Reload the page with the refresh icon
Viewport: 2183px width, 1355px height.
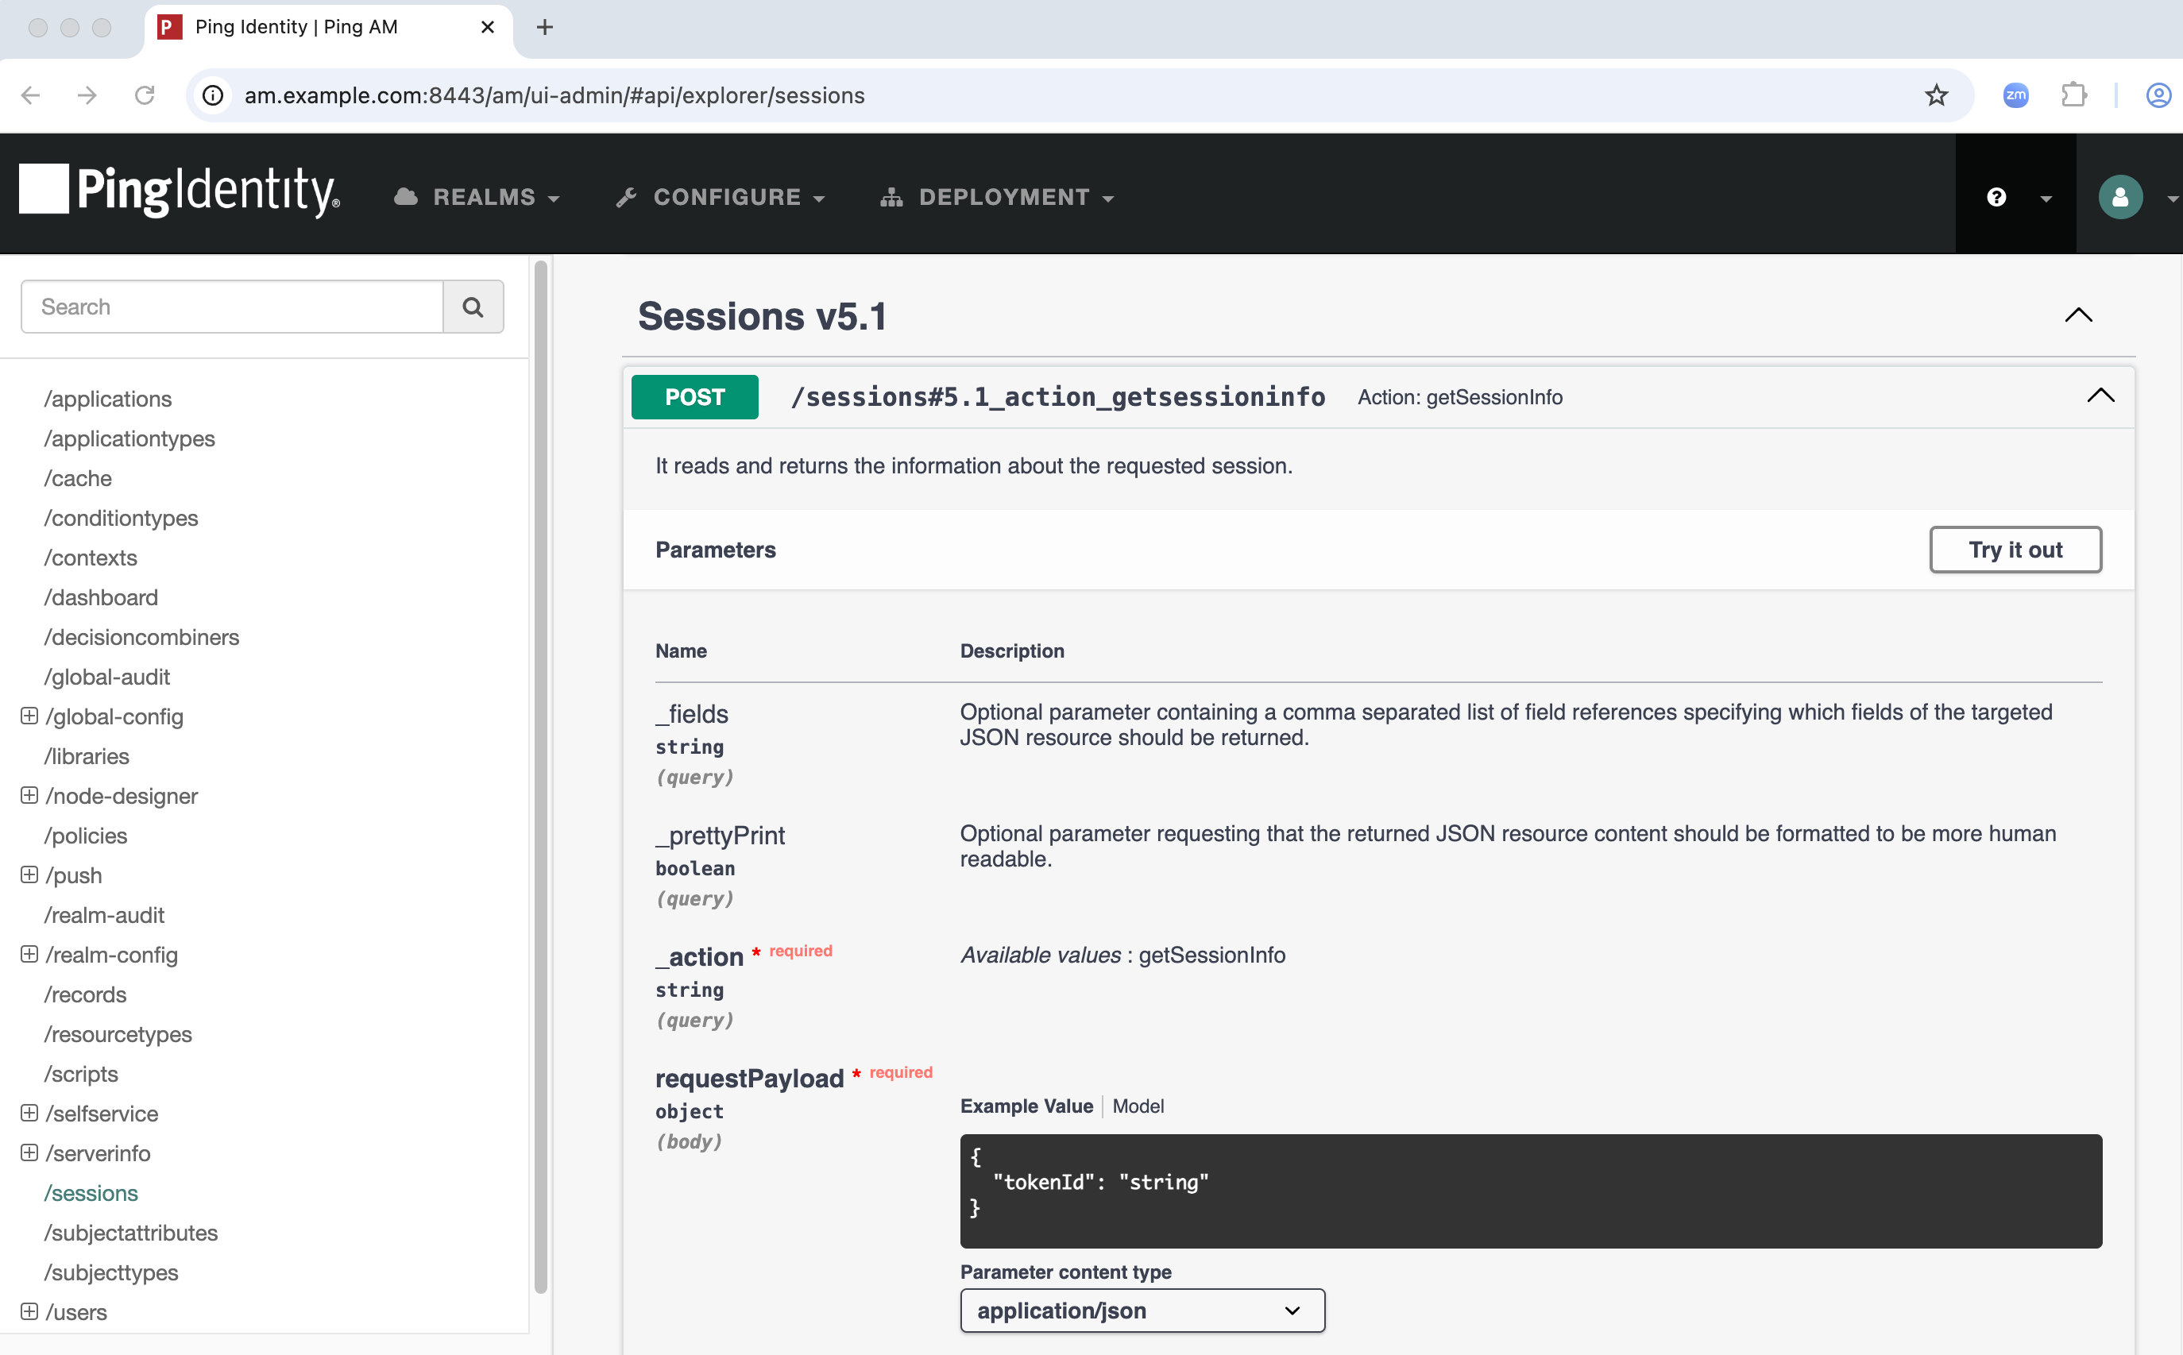coord(145,95)
